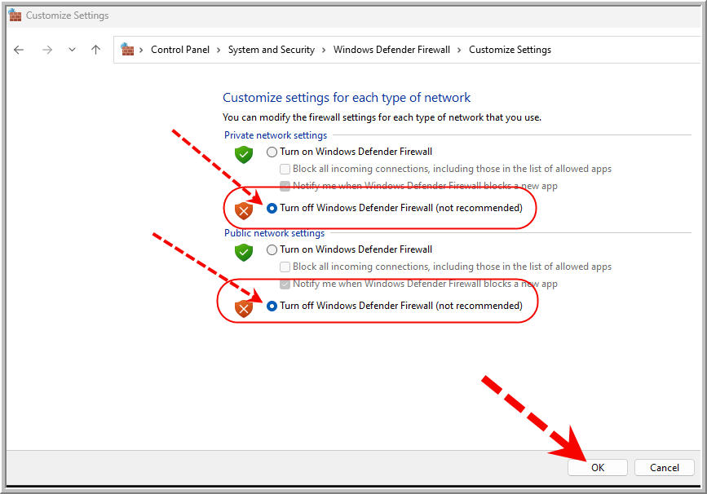The image size is (707, 494).
Task: Click the firewall icon in address bar
Action: 127,49
